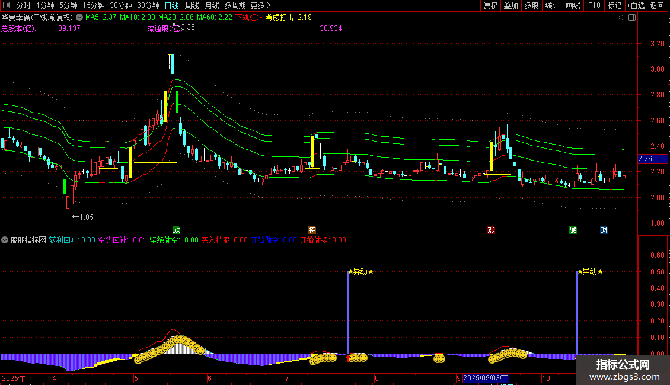Toggle the right sidebar panel icon
670x385 pixels.
point(631,18)
